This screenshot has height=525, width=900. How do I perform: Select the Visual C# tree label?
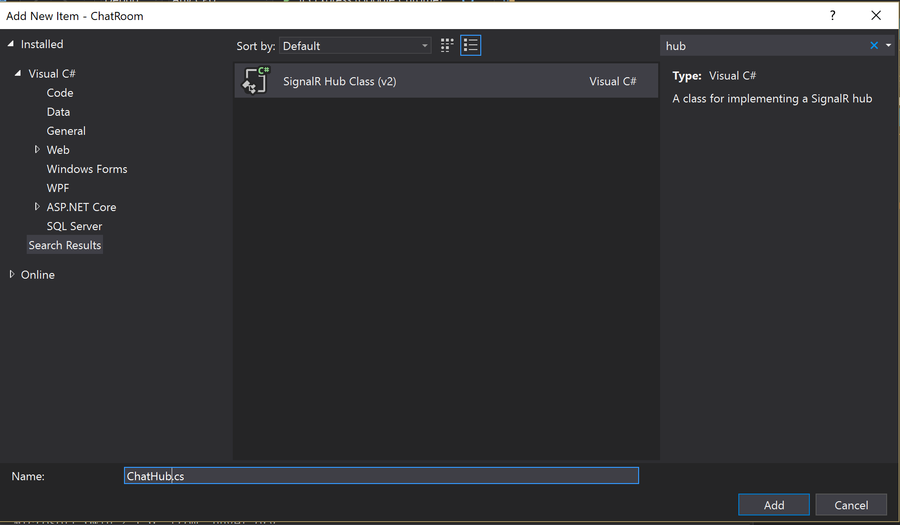(x=52, y=74)
